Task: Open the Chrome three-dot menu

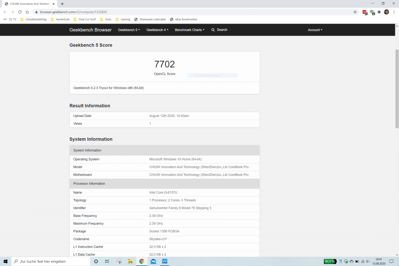Action: (x=394, y=12)
